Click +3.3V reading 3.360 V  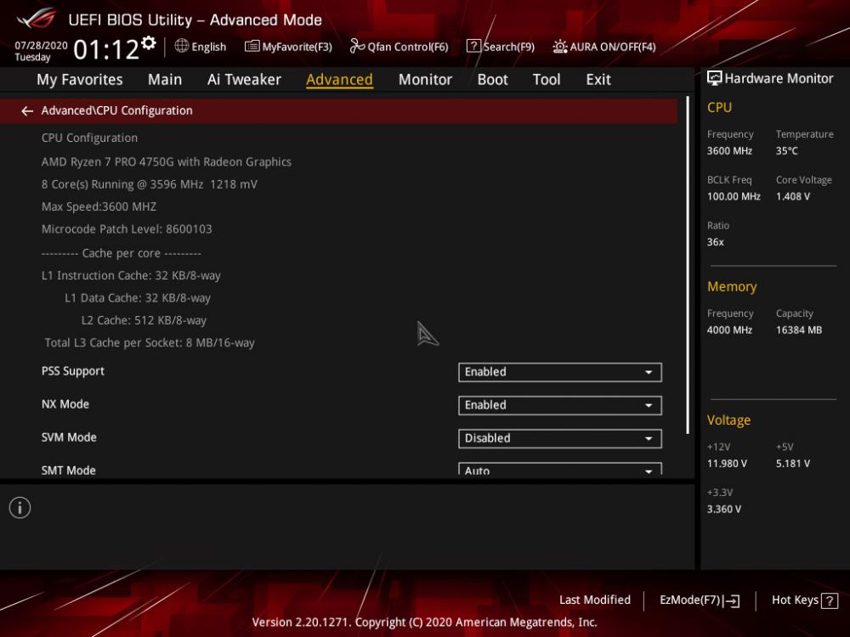click(723, 509)
